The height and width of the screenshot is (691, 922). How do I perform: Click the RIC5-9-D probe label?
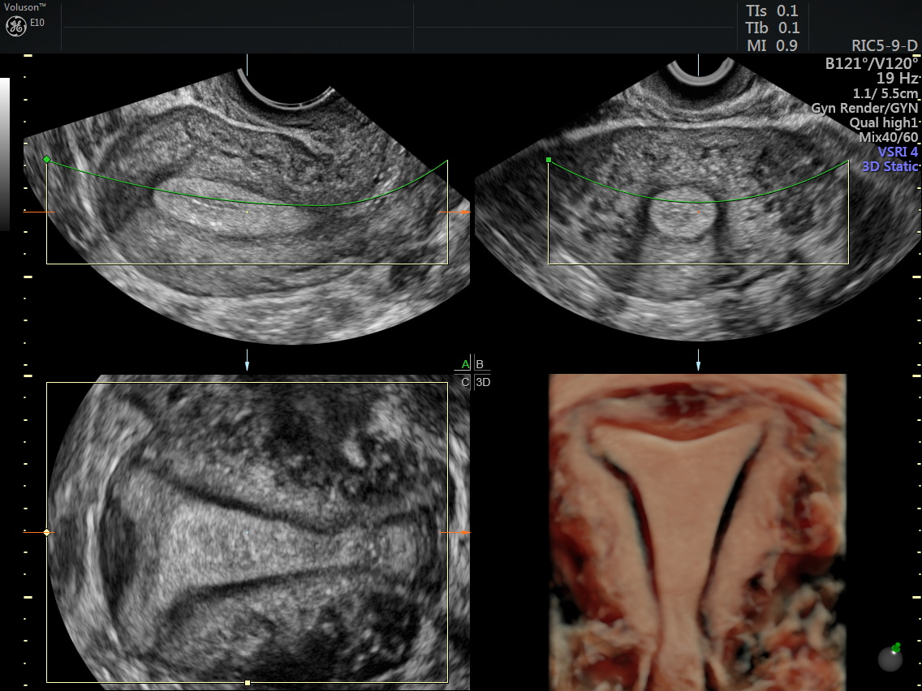884,45
